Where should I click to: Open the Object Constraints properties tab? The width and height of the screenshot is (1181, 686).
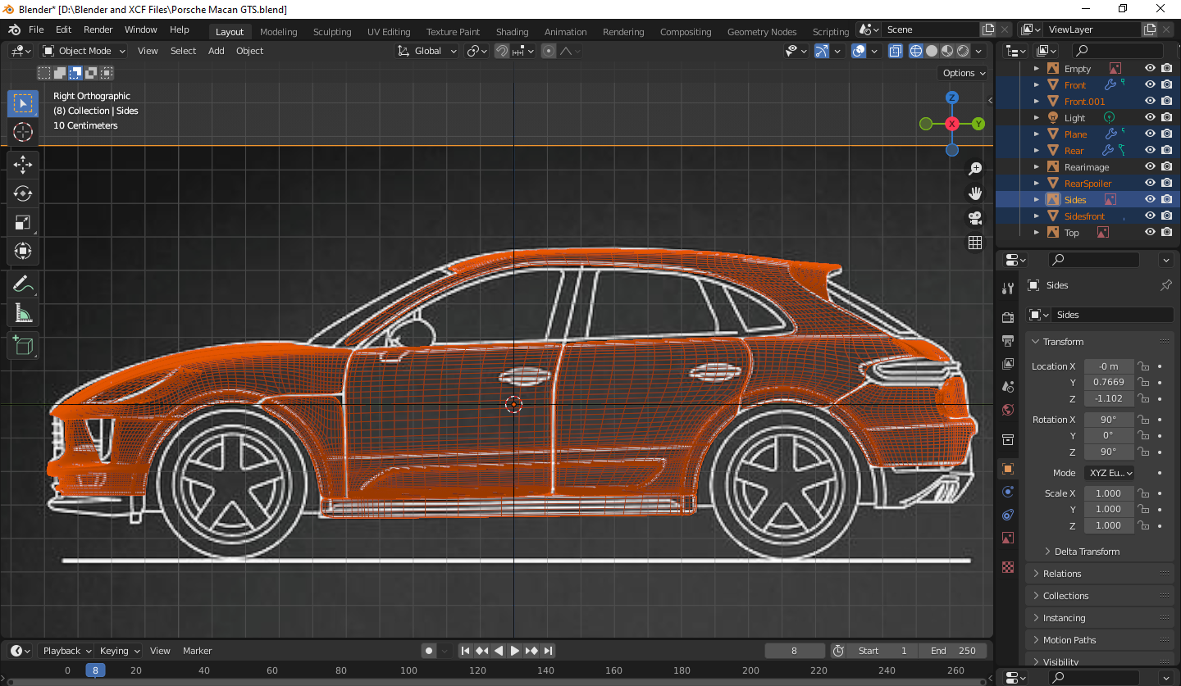[x=1009, y=515]
